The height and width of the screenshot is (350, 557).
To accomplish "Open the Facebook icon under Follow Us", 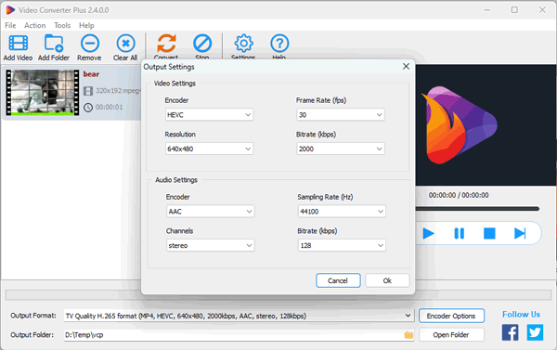I will pyautogui.click(x=510, y=332).
